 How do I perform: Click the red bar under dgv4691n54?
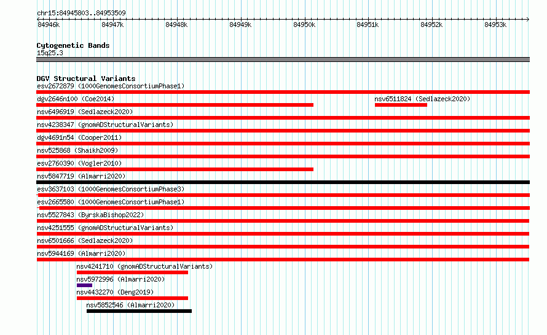283,144
